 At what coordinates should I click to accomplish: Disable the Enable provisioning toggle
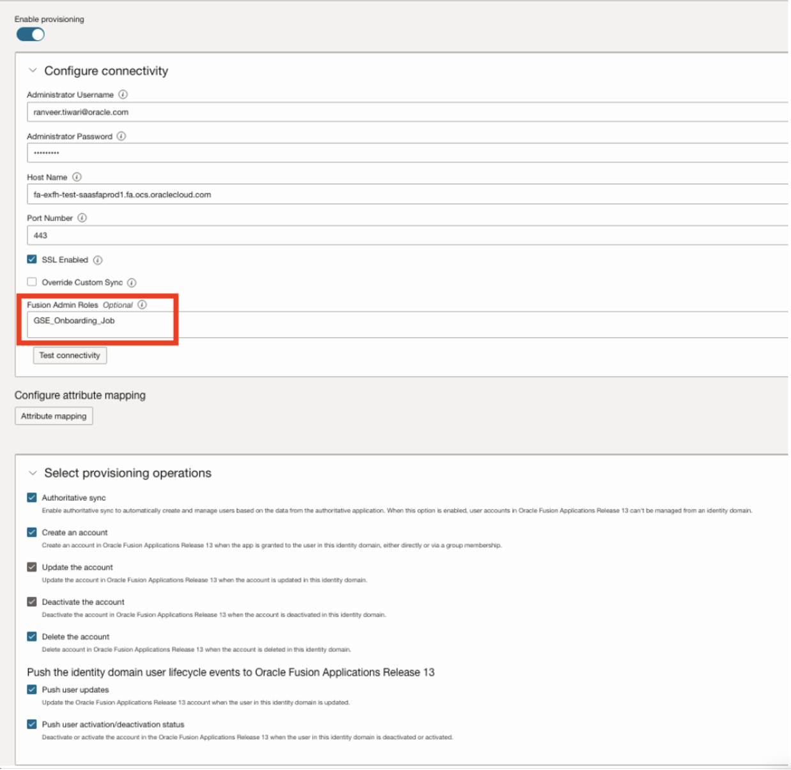(x=29, y=34)
